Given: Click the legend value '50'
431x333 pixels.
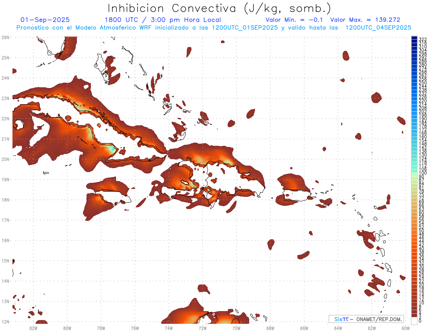Looking at the screenshot, I should coord(422,231).
